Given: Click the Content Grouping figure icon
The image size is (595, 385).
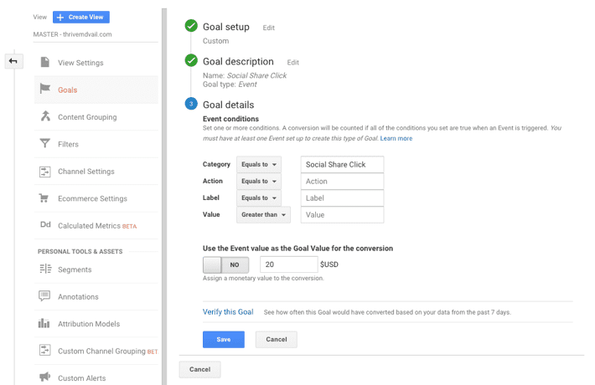Looking at the screenshot, I should pyautogui.click(x=45, y=116).
